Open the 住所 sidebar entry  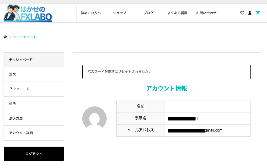tap(34, 104)
